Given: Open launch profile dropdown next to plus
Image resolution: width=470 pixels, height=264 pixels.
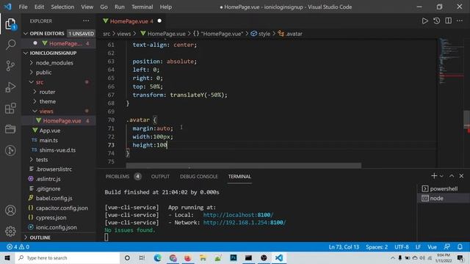Looking at the screenshot, I should pyautogui.click(x=441, y=176).
